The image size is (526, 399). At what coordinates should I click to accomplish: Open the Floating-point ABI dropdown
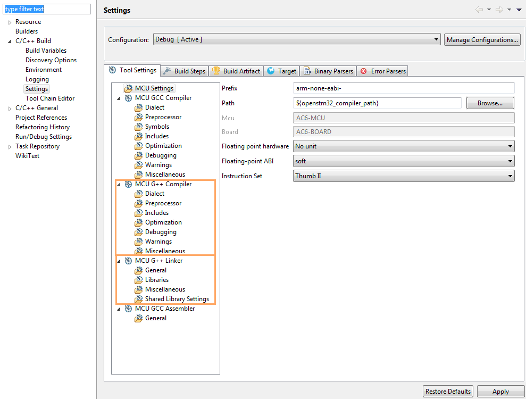[x=404, y=161]
